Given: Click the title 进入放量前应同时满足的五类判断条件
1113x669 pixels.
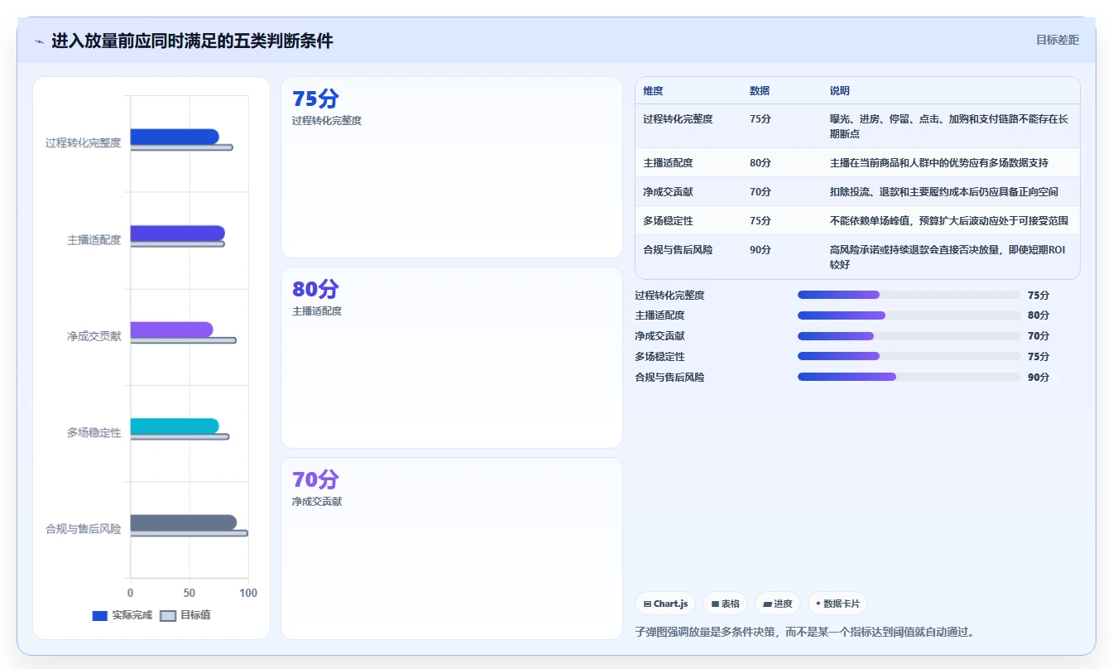Looking at the screenshot, I should [192, 41].
